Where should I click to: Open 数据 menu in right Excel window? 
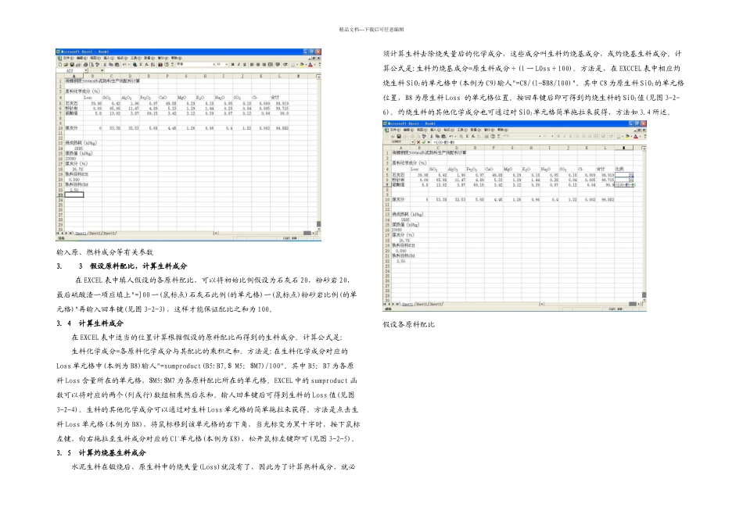(x=476, y=130)
